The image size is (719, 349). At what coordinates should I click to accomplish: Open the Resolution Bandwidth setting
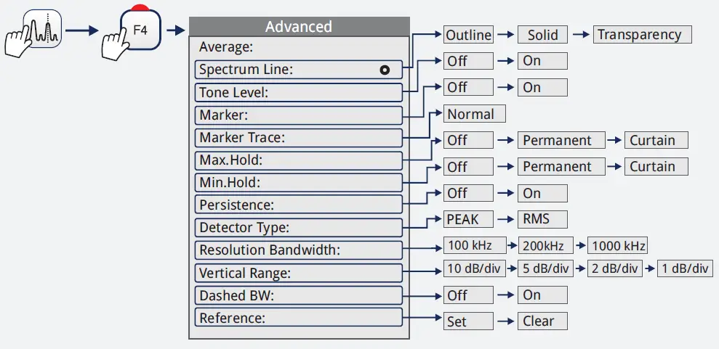pos(299,250)
